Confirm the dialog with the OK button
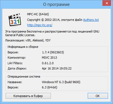Screen dimensions: 113x104 pos(98,96)
